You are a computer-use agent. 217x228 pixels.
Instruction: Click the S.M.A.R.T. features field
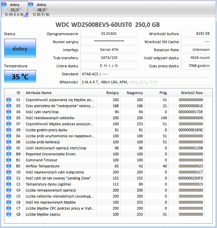click(146, 82)
